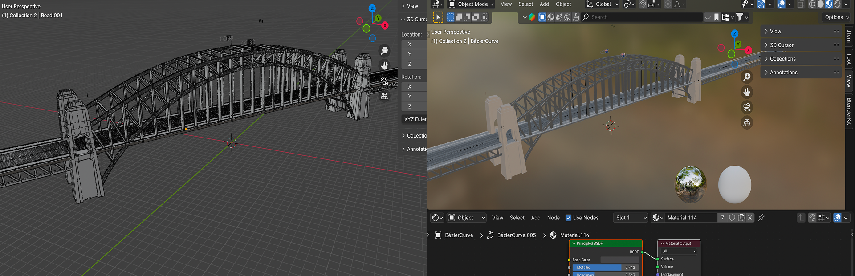
Task: Click the Intersect selection mode icon
Action: click(x=484, y=17)
